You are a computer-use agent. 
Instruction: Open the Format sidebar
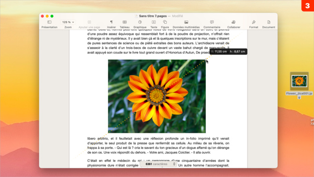click(x=253, y=24)
